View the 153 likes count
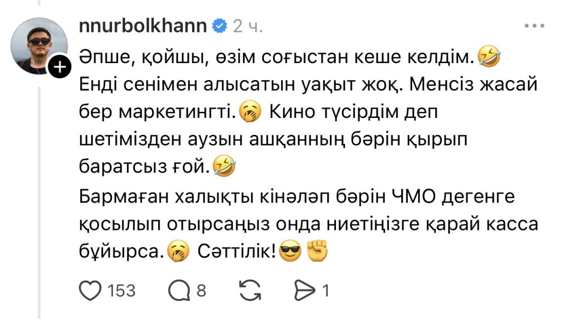This screenshot has height=322, width=562. point(121,291)
